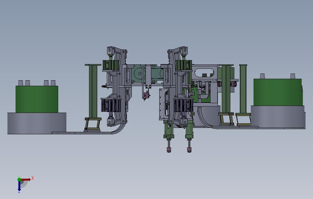Image resolution: width=313 pixels, height=199 pixels.
Task: Select the left cylinder rod end at the bottom
Action: pos(169,150)
